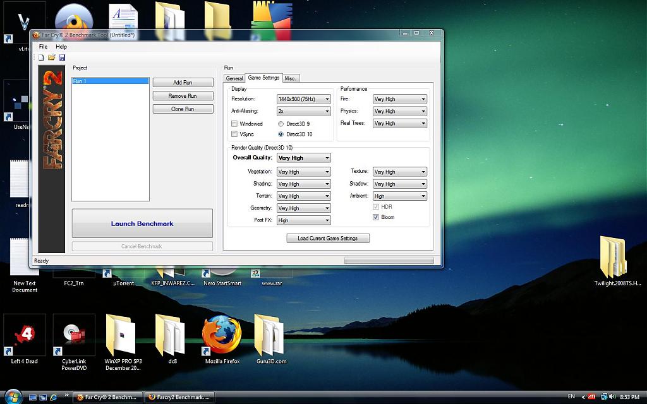Image resolution: width=647 pixels, height=404 pixels.
Task: Select the Direct3D 9 radio button
Action: point(281,124)
